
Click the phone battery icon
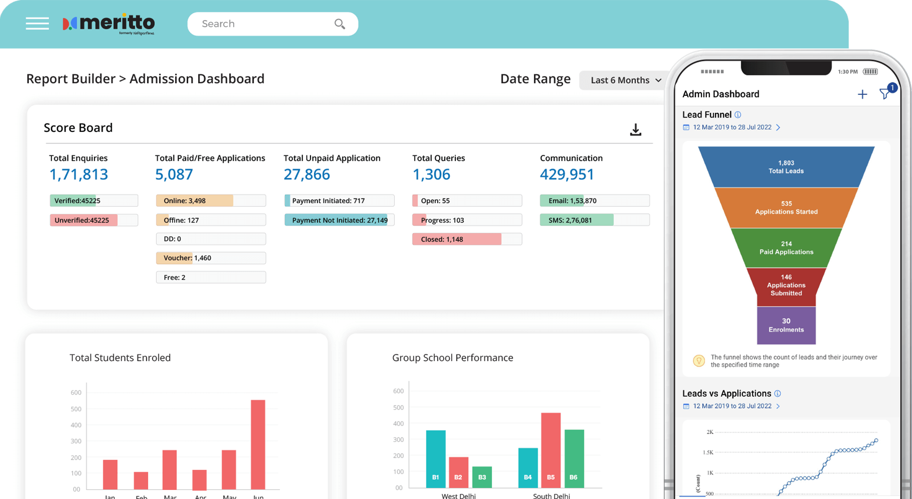pos(870,71)
